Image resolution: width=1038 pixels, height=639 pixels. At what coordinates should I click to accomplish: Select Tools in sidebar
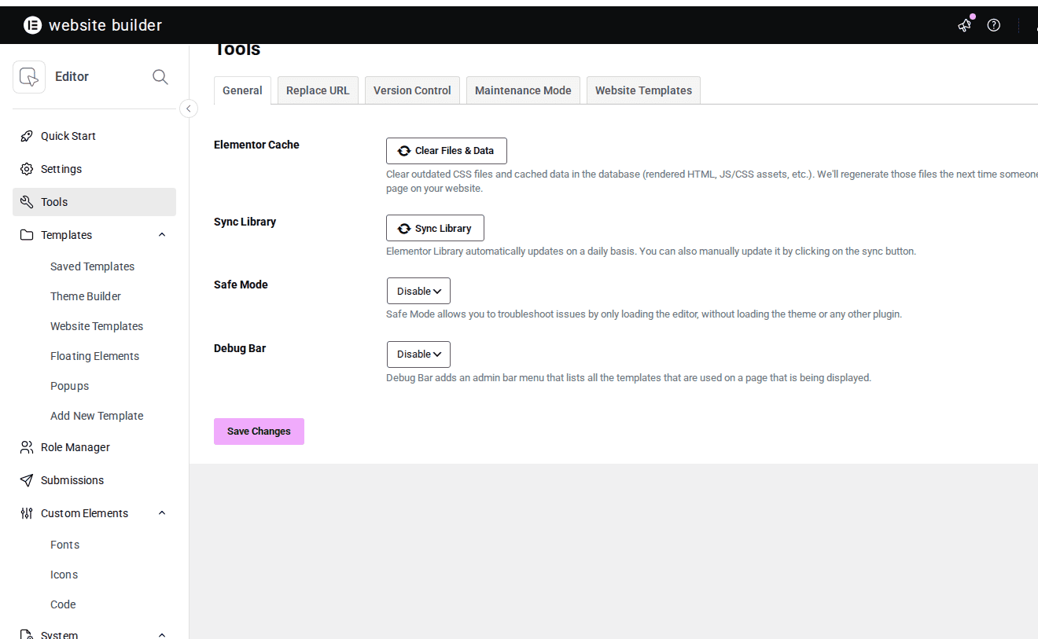click(x=94, y=202)
